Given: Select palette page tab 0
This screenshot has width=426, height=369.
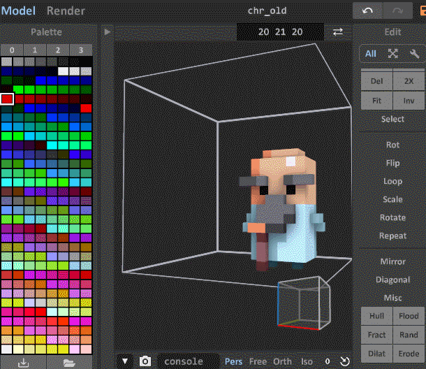Looking at the screenshot, I should (x=12, y=50).
